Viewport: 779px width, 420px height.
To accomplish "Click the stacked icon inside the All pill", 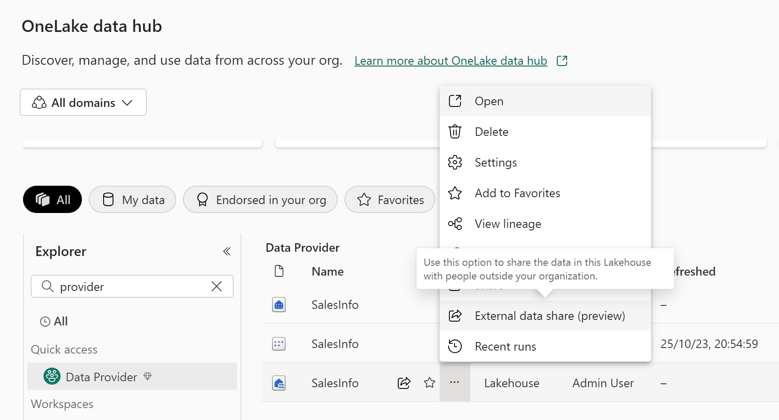I will point(43,199).
